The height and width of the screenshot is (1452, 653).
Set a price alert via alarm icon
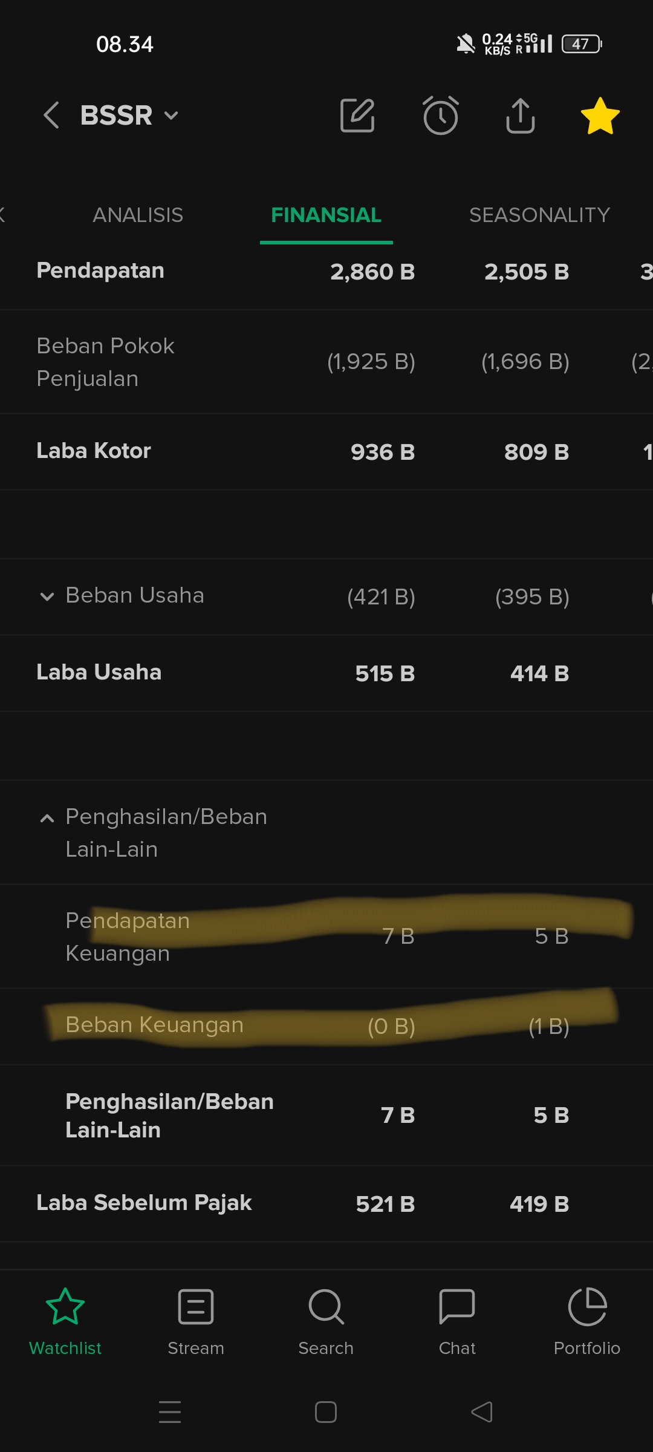[x=440, y=115]
